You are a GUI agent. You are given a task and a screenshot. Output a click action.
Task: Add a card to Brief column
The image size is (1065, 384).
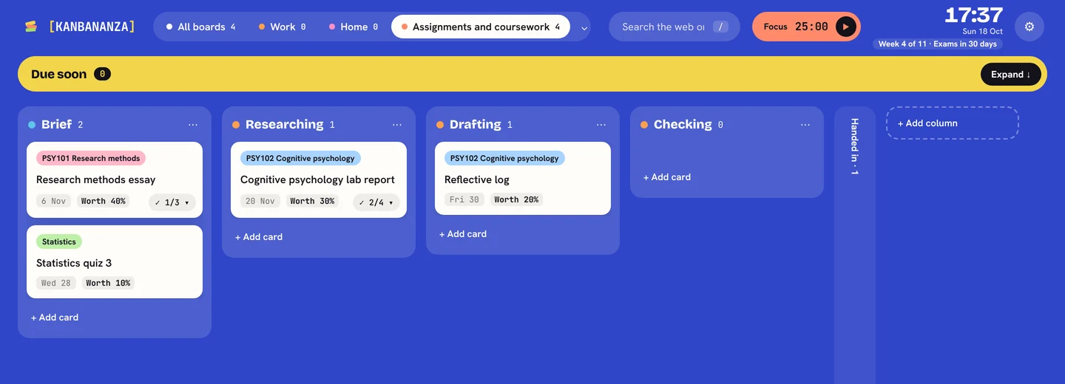[x=55, y=318]
